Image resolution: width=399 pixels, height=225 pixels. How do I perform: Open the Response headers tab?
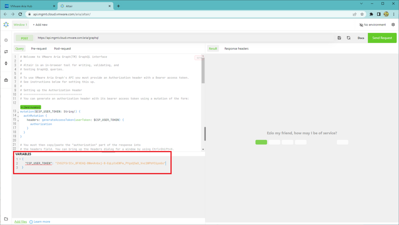pyautogui.click(x=236, y=48)
